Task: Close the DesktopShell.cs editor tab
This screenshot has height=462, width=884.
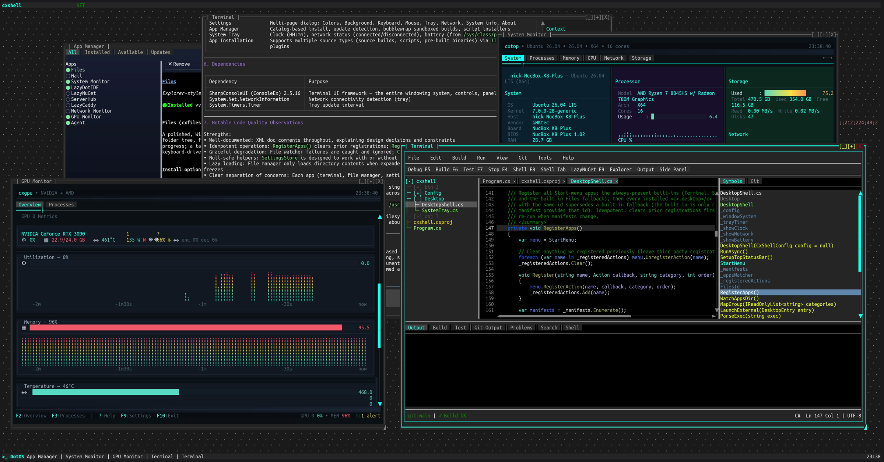Action: coord(617,181)
